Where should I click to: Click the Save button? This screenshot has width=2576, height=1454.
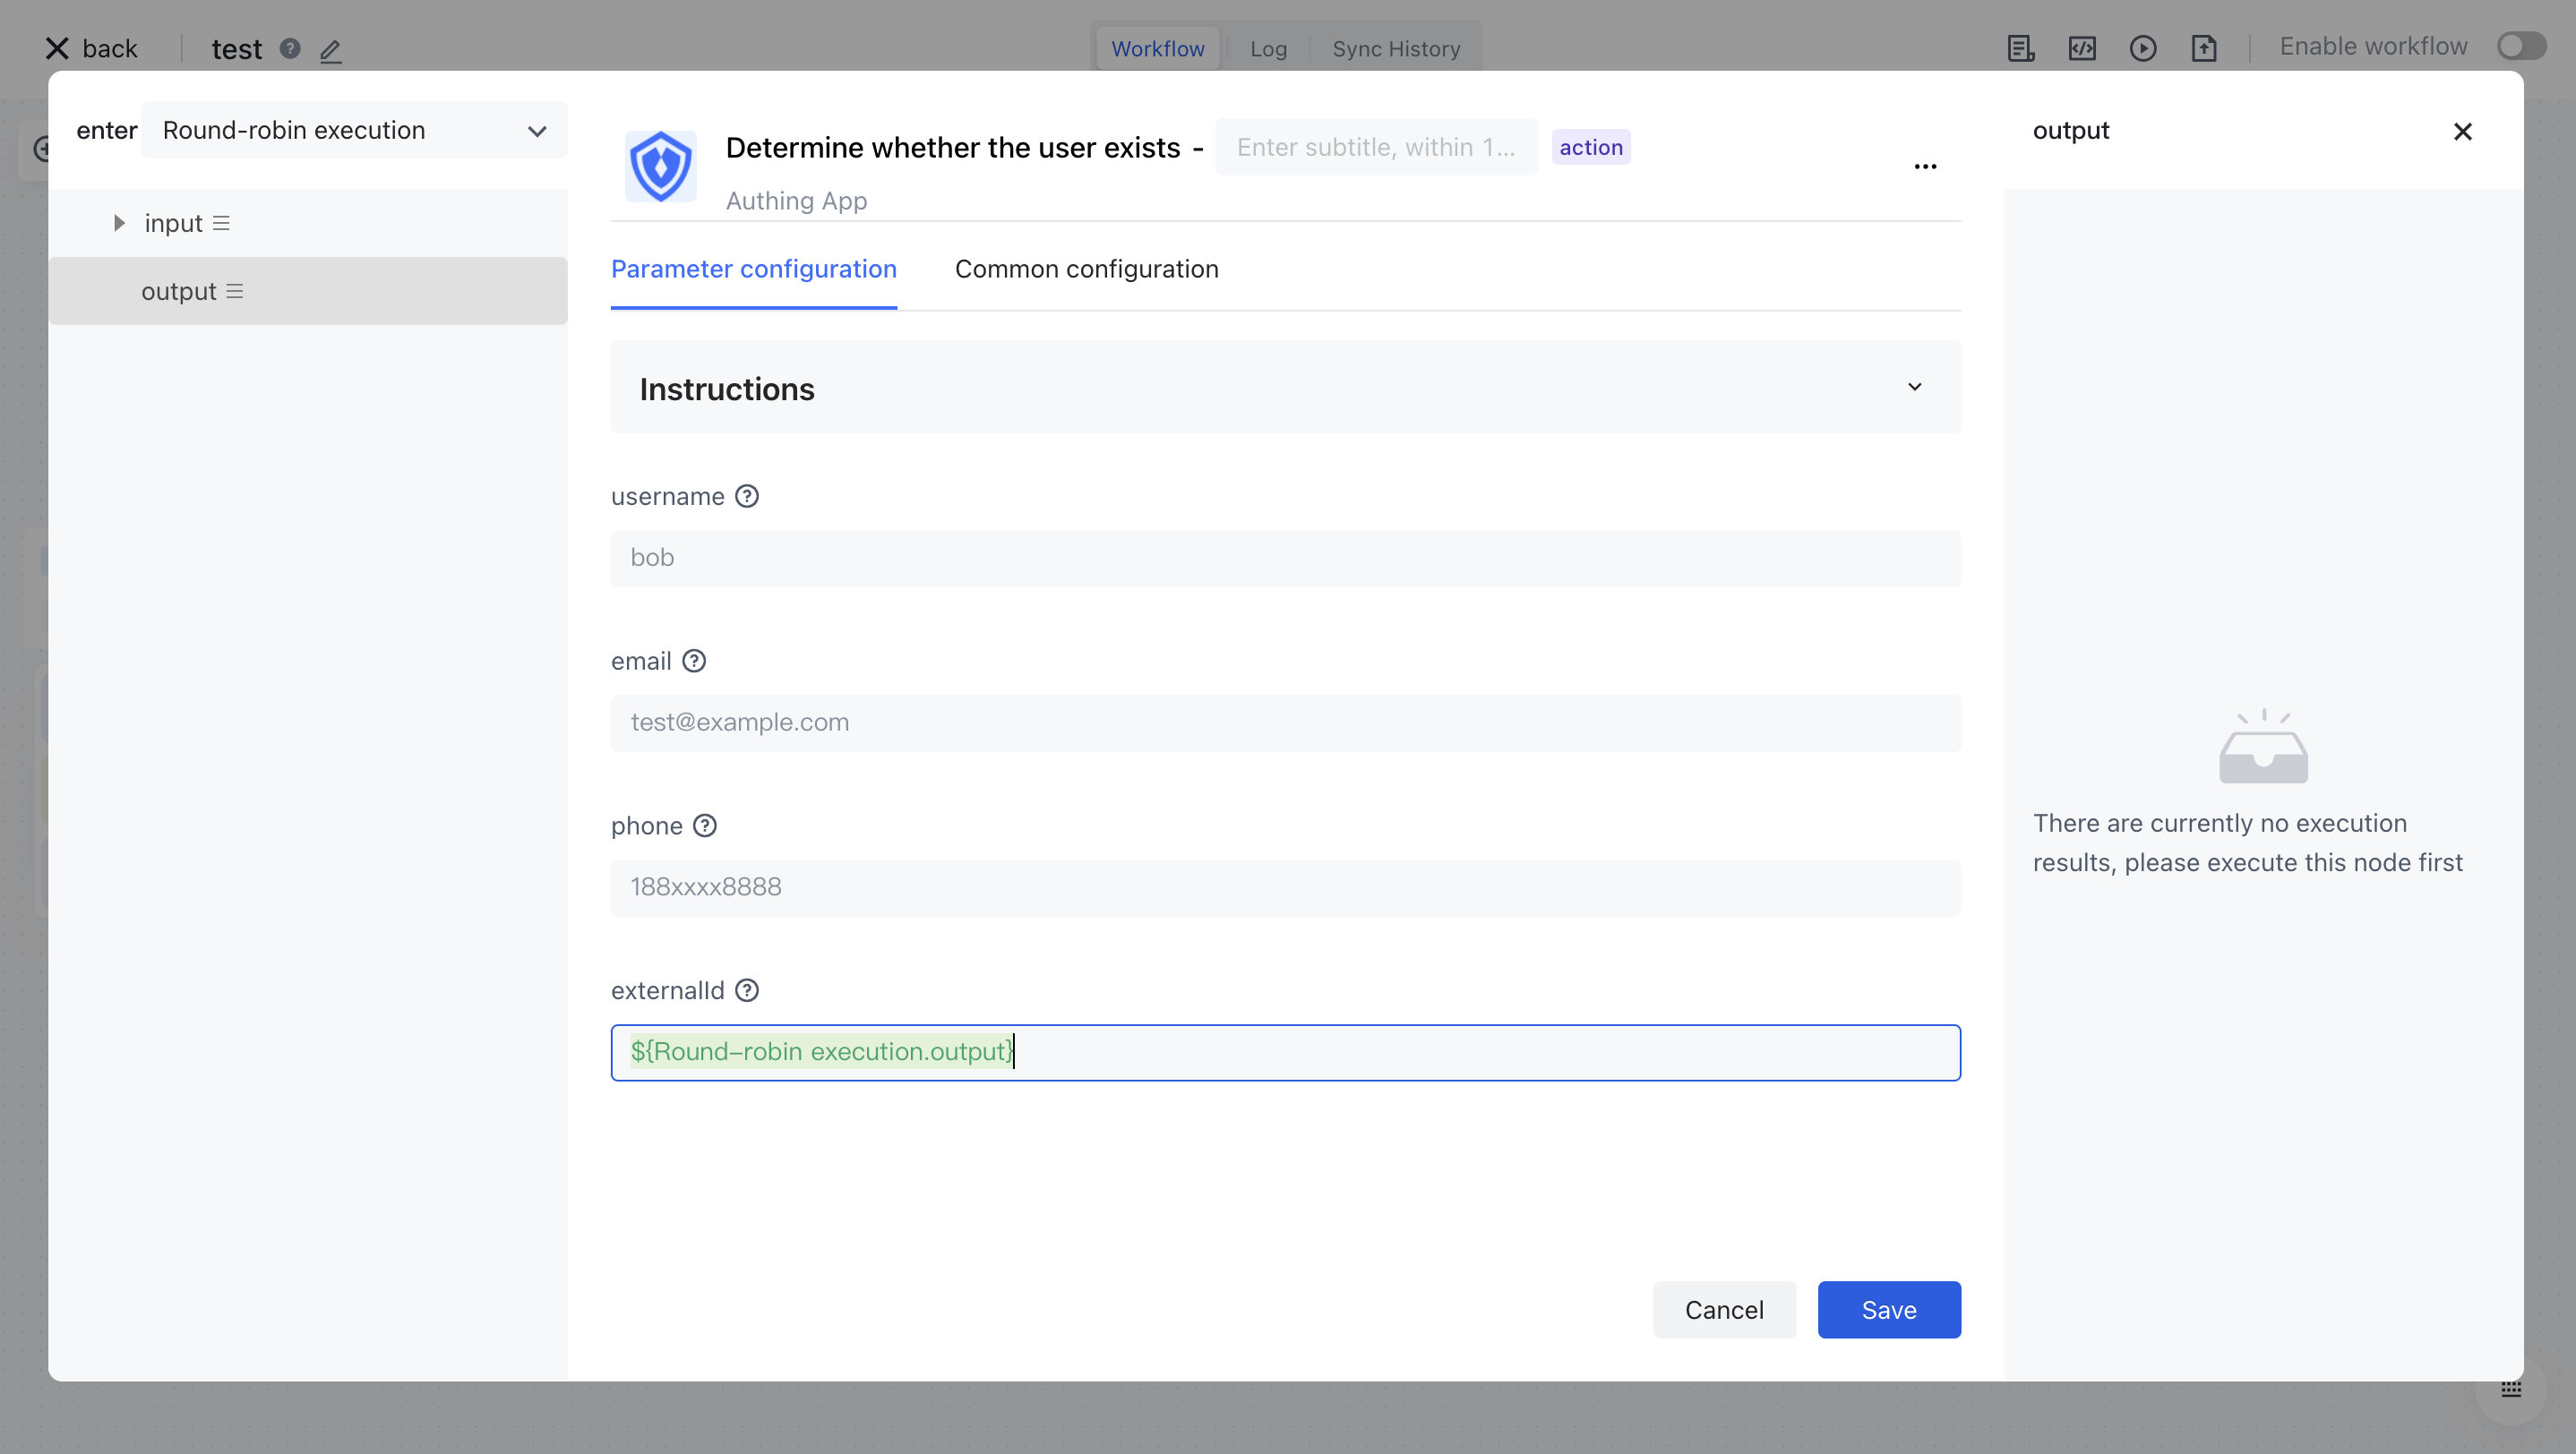pos(1888,1309)
